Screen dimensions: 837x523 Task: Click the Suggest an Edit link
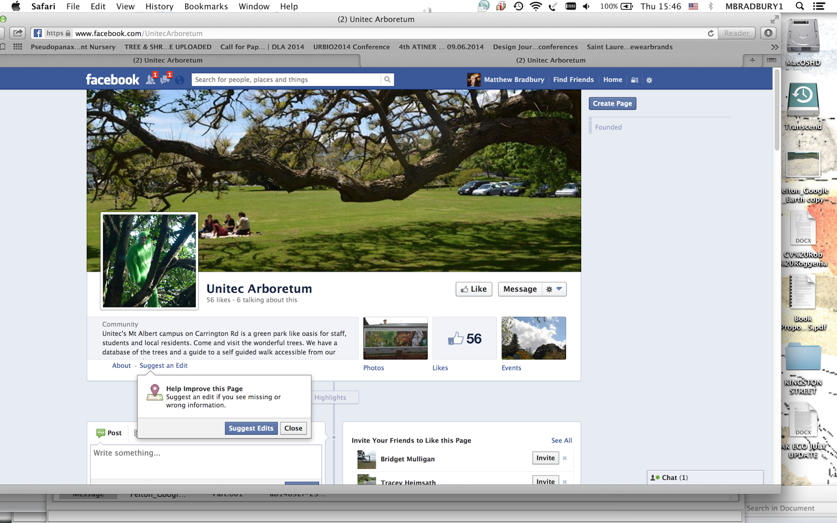(163, 366)
